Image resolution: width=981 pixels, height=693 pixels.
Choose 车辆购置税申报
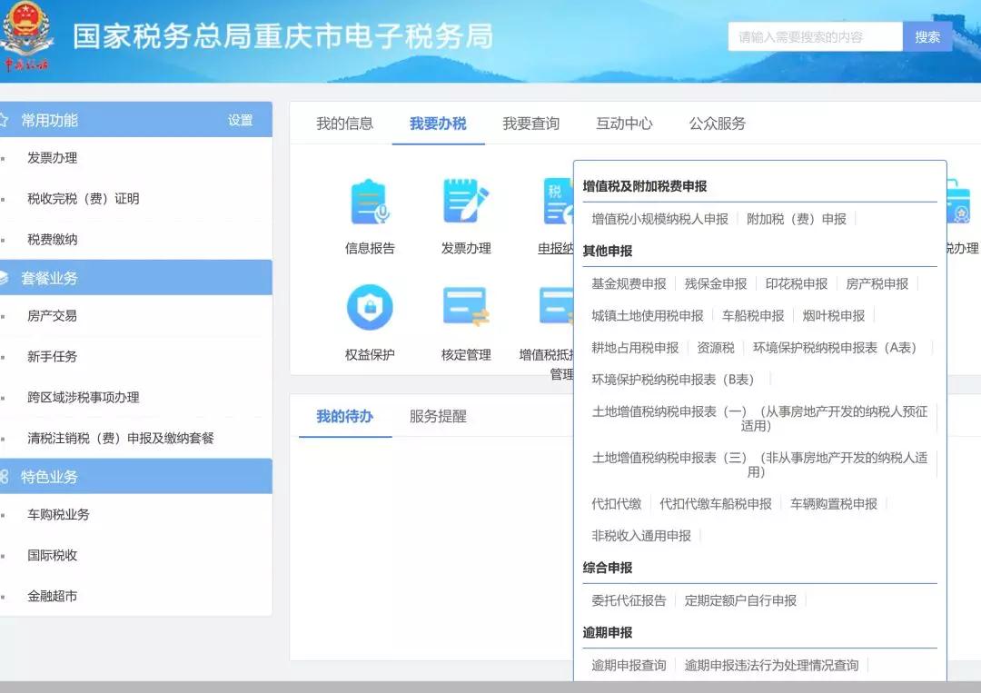click(x=833, y=503)
